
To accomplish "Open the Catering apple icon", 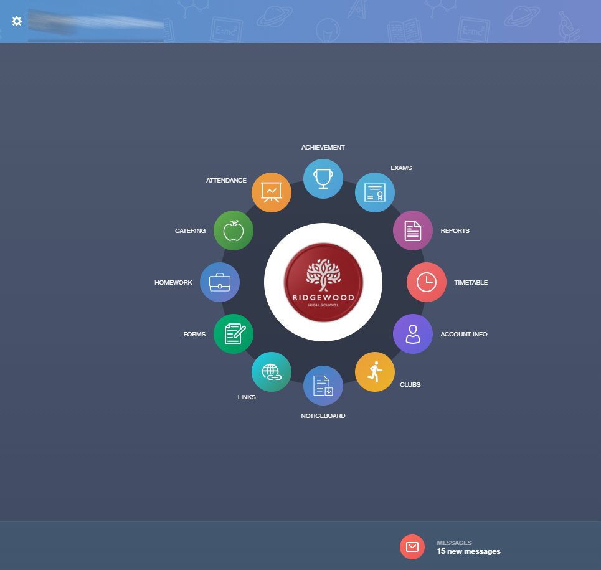I will click(234, 230).
